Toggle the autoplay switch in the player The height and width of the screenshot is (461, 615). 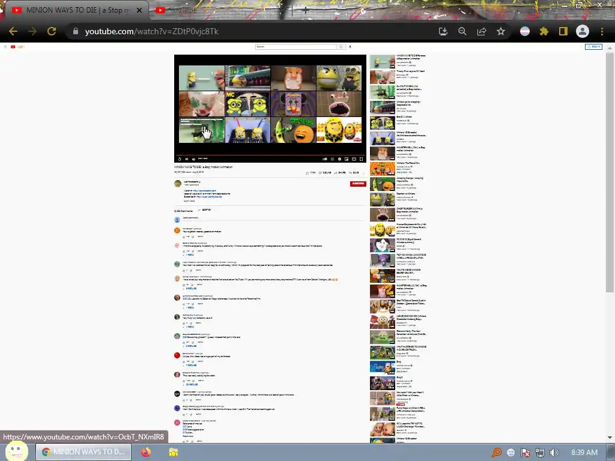point(325,158)
